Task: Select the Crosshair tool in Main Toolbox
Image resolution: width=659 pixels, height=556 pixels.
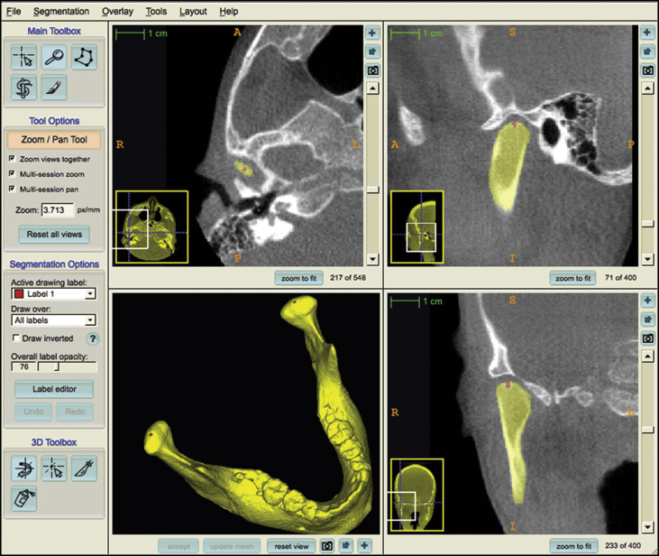Action: click(x=23, y=57)
